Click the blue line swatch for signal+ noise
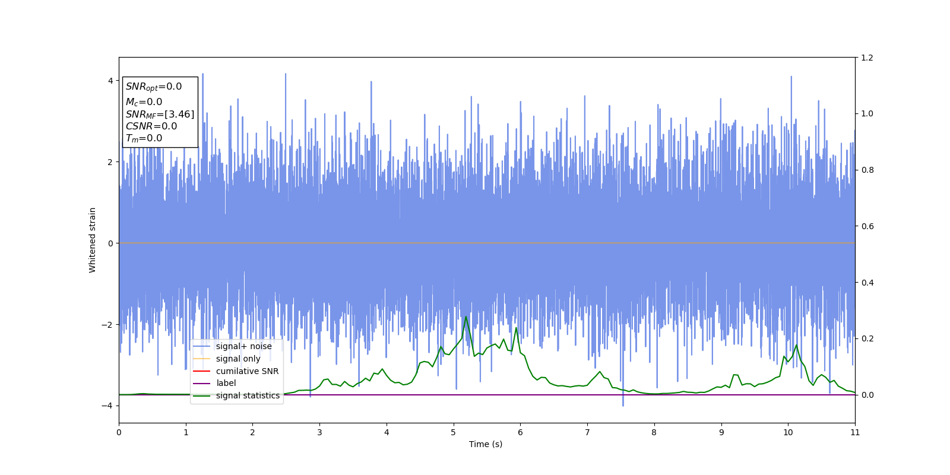 pyautogui.click(x=202, y=347)
